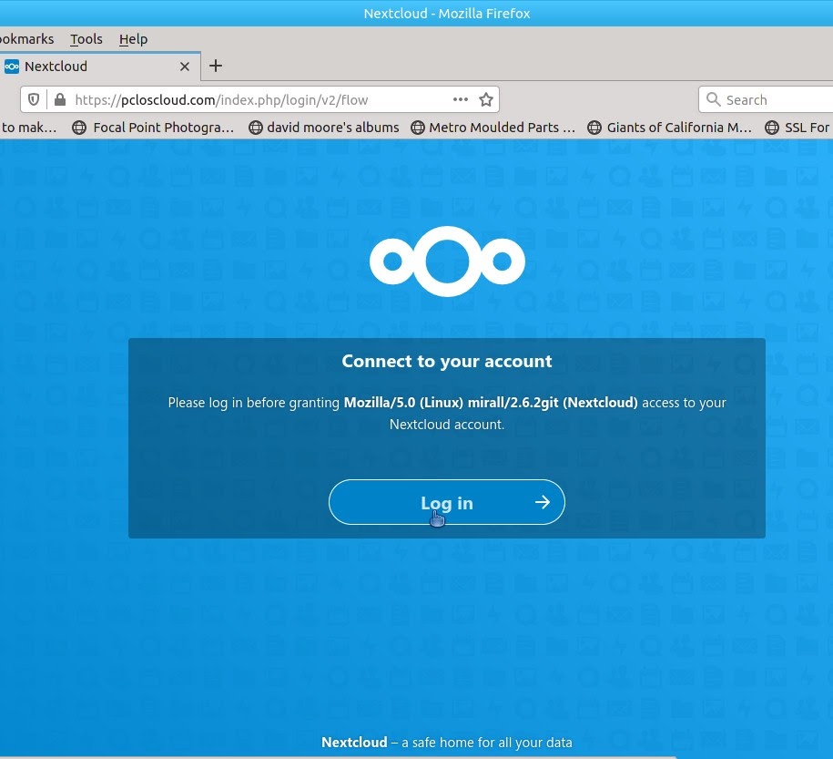Open SSL For bookmark

tap(797, 128)
